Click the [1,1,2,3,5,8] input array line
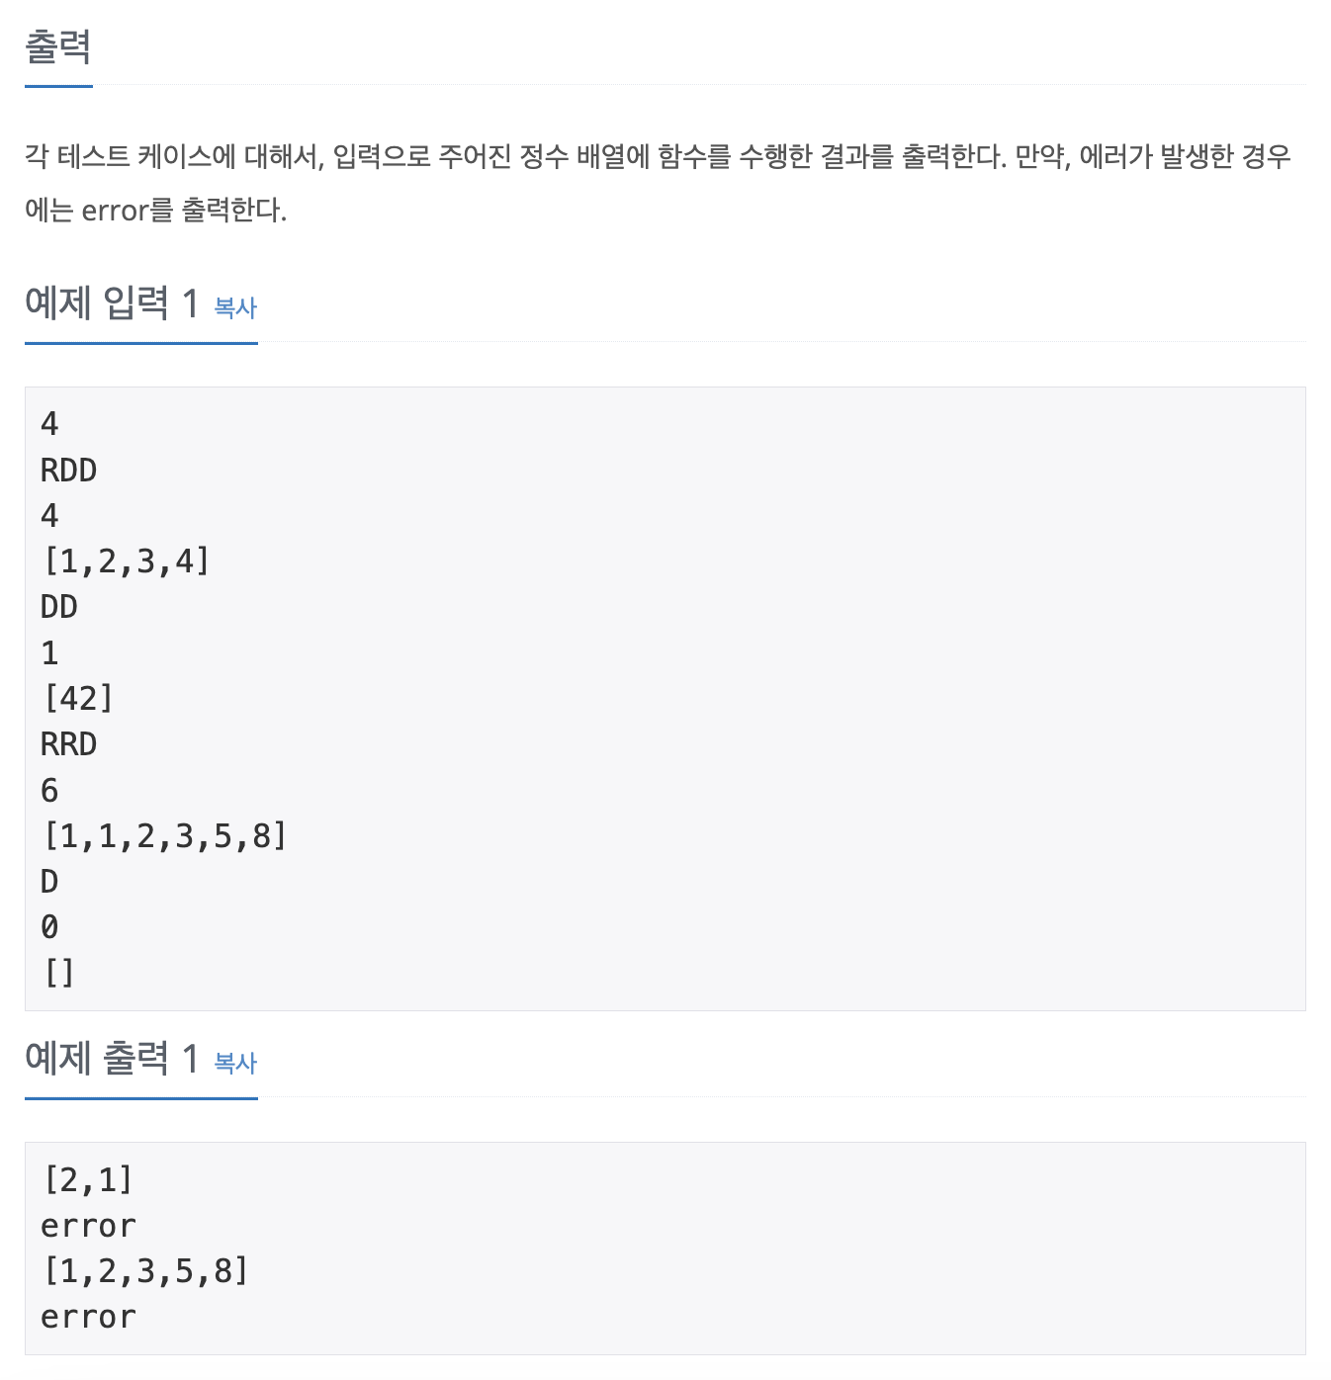The height and width of the screenshot is (1380, 1331). [164, 836]
